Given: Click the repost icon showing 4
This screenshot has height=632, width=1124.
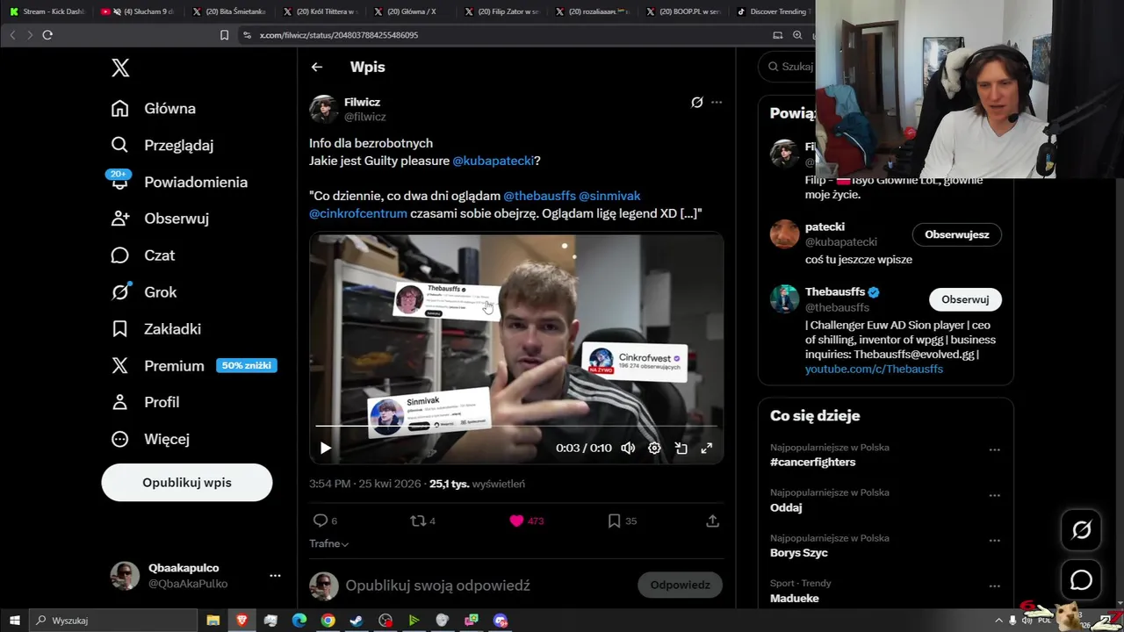Looking at the screenshot, I should (x=422, y=521).
